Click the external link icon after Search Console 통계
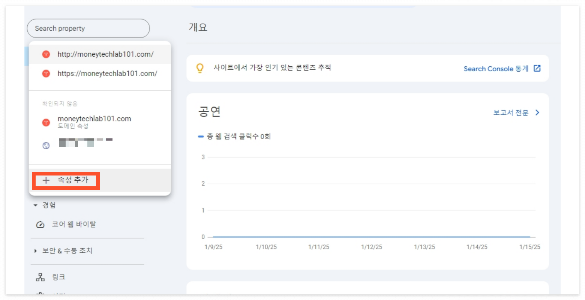The height and width of the screenshot is (300, 585). pyautogui.click(x=537, y=68)
